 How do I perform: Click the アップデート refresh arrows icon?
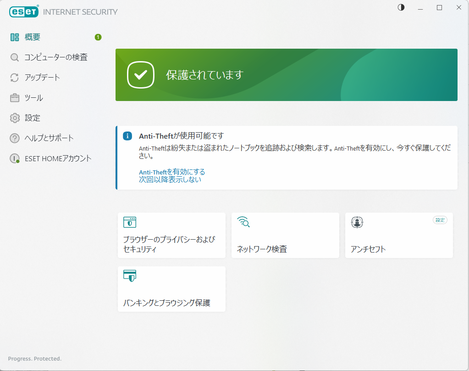(15, 78)
